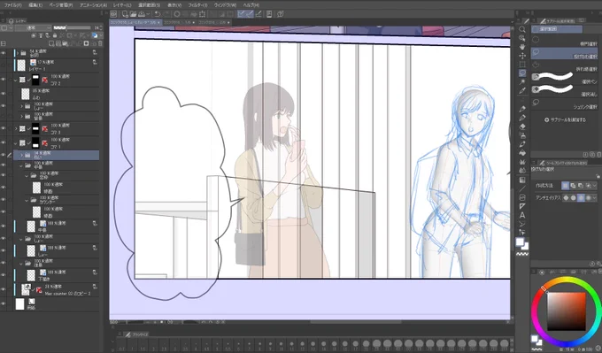Click サブツールを追加する add sub tool button
The image size is (602, 353).
coord(565,119)
